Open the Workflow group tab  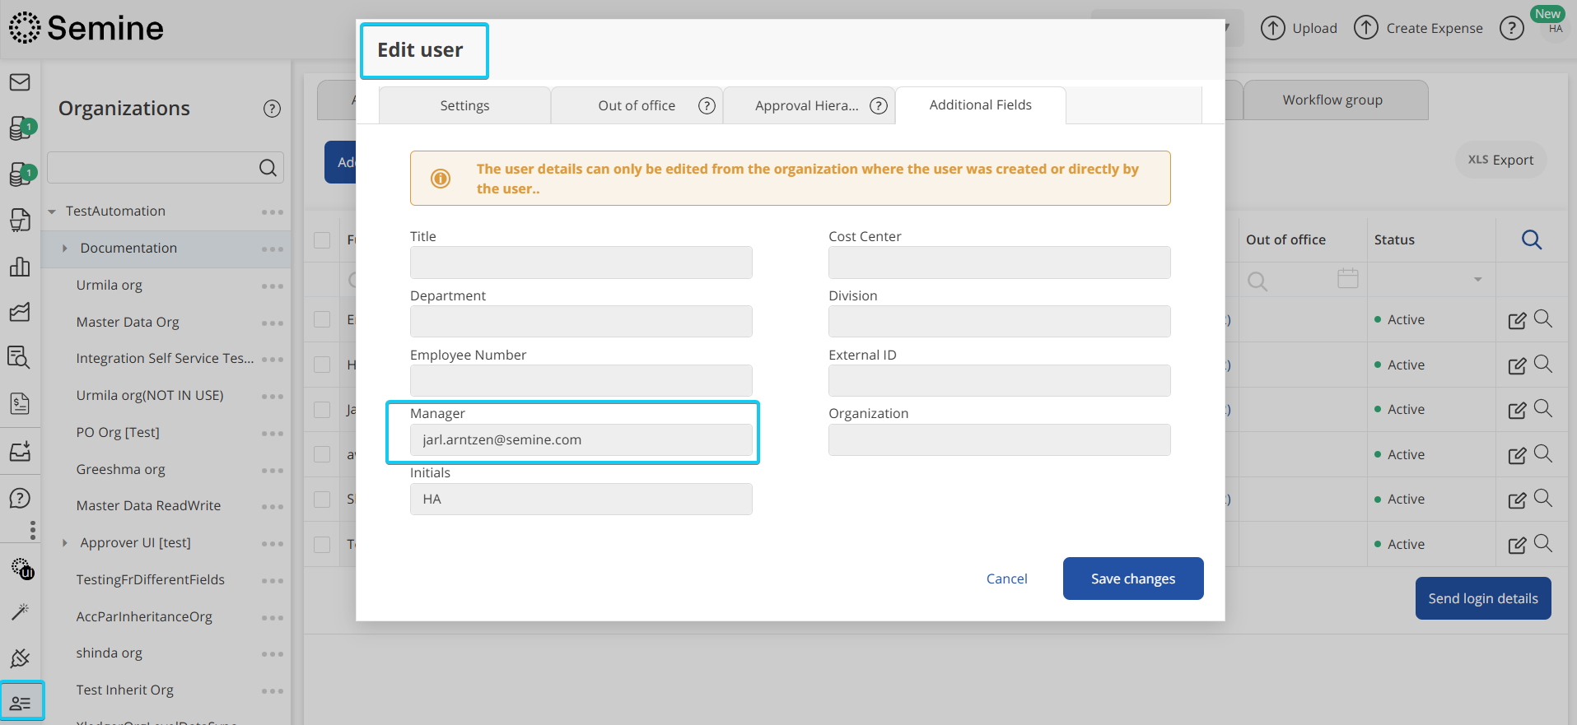click(1332, 100)
